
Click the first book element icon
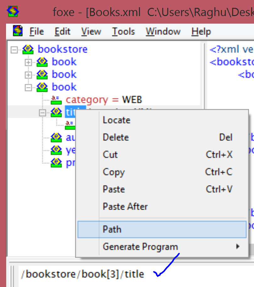42,62
